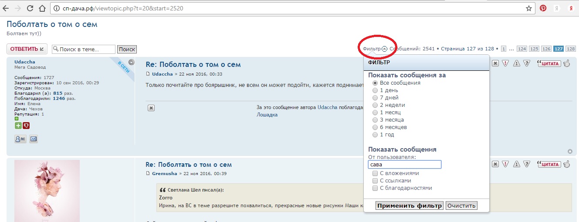Send private message to Udaccha via ЛС icon

click(x=20, y=139)
